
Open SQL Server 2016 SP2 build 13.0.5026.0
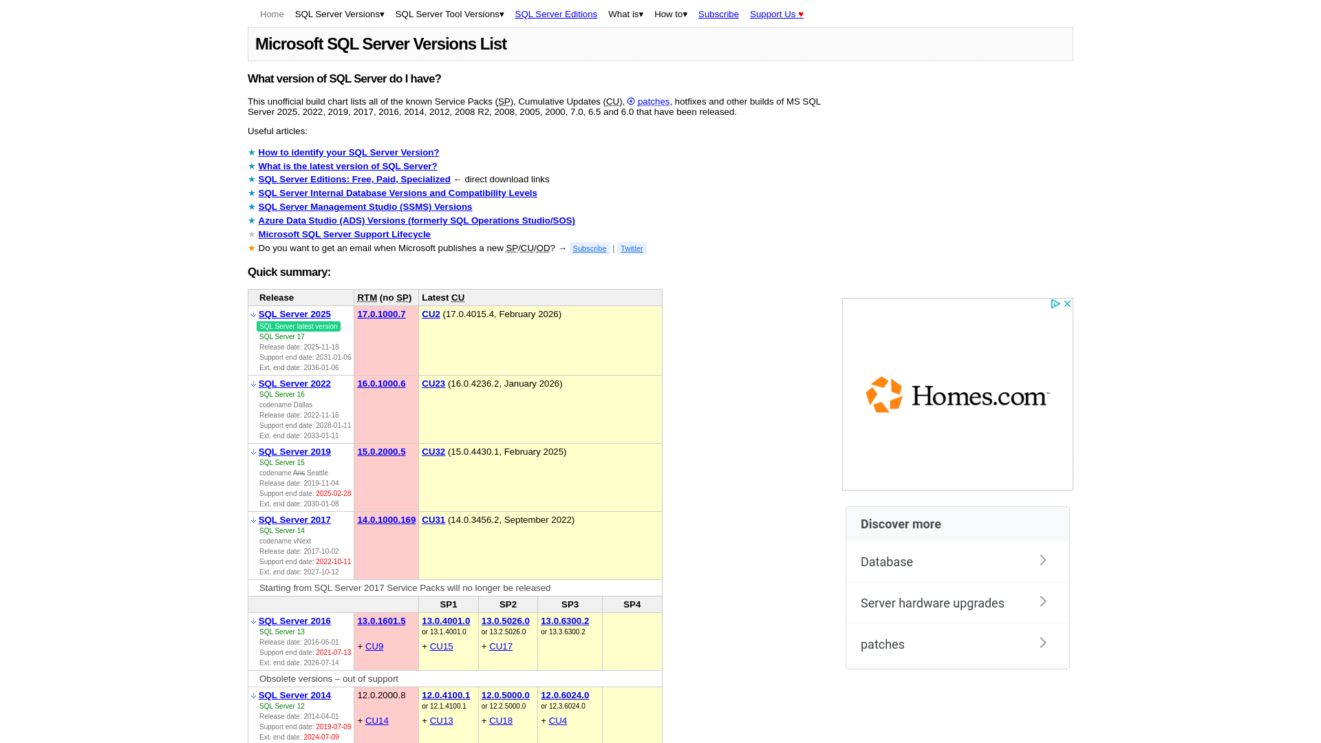[506, 621]
